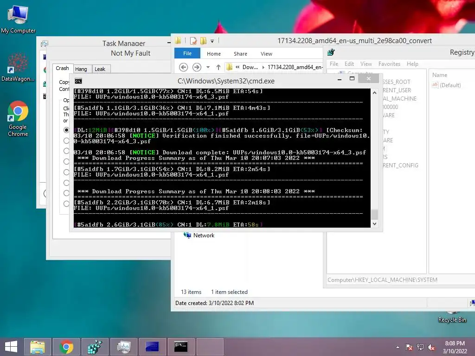Go forward in the Explorer window
Viewport: 475px width, 356px height.
(x=197, y=67)
